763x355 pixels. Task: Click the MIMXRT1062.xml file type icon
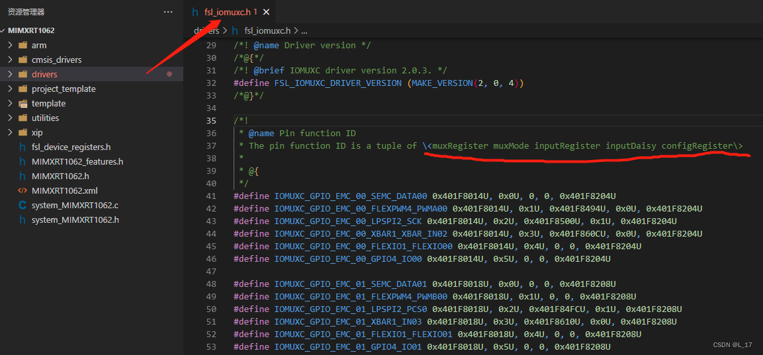click(x=22, y=190)
